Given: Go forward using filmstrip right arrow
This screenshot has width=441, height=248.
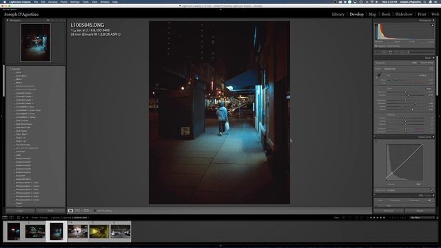Looking at the screenshot, I should point(27,218).
